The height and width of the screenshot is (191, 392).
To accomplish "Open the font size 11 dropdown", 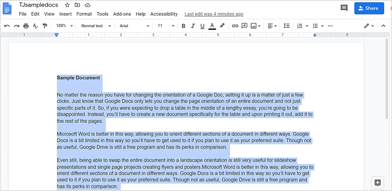I will coord(166,25).
